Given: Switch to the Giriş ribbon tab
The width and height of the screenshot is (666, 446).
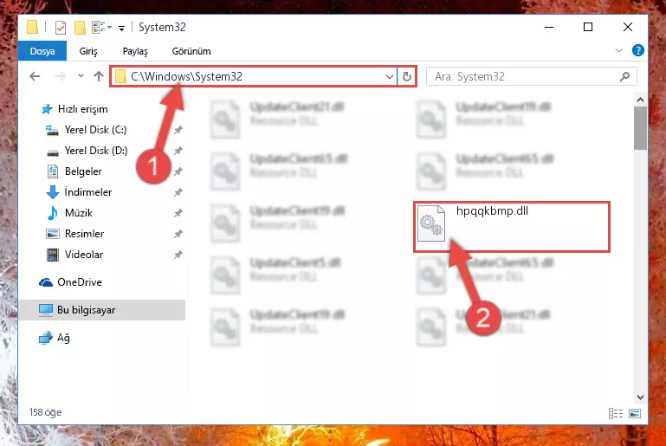Looking at the screenshot, I should pos(88,51).
